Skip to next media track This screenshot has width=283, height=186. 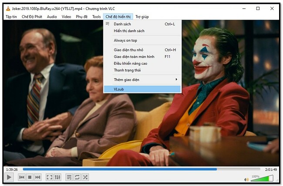click(x=38, y=177)
